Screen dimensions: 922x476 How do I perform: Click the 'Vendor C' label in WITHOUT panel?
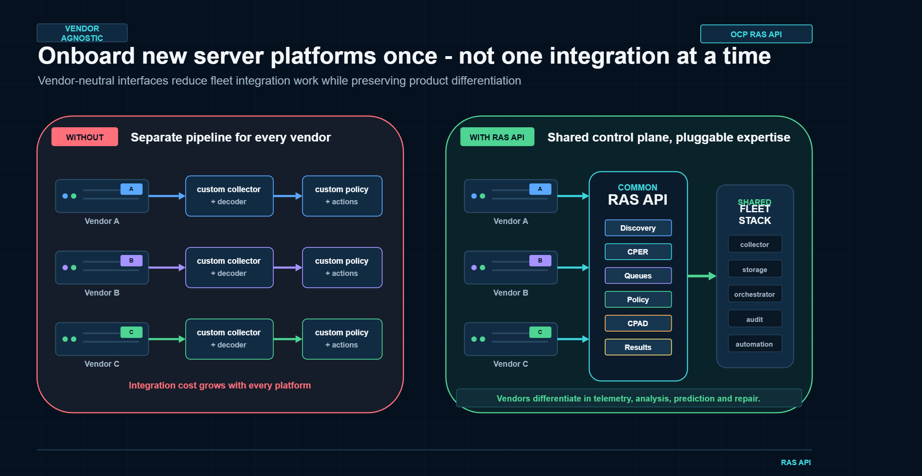point(102,364)
